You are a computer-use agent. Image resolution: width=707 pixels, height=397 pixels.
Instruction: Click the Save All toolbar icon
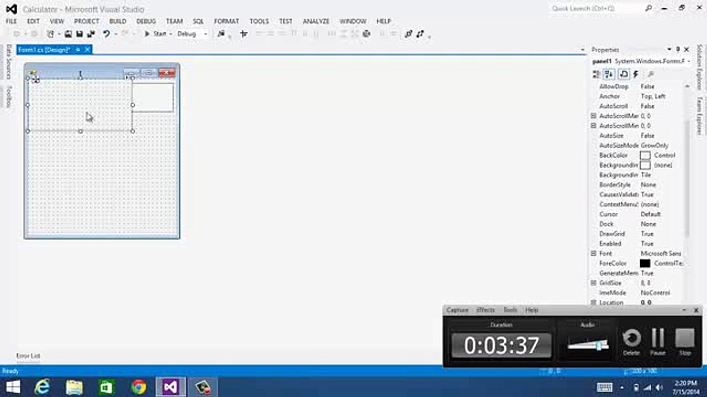click(91, 34)
